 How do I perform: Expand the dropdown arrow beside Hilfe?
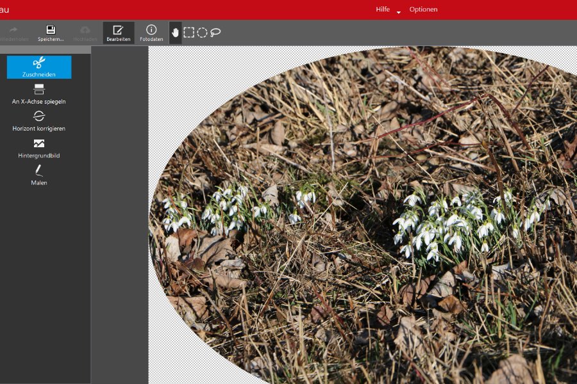pos(399,12)
